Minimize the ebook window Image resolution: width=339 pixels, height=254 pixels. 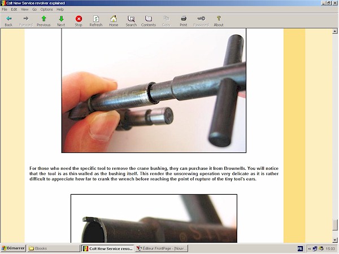click(x=323, y=3)
